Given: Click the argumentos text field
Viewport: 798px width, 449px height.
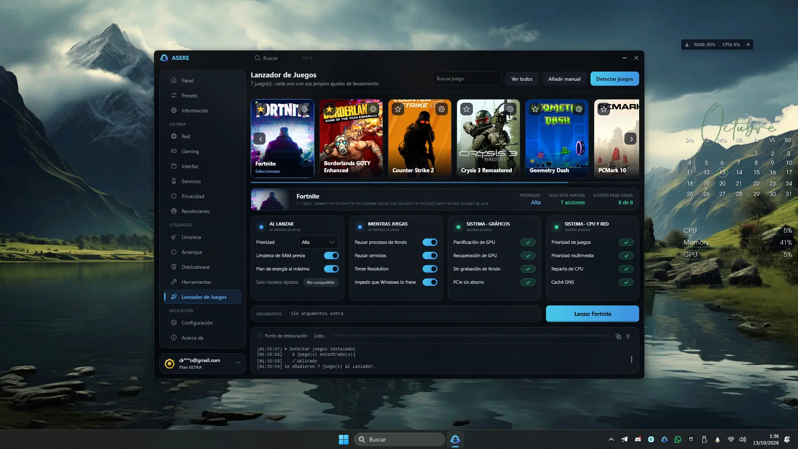Looking at the screenshot, I should click(395, 314).
